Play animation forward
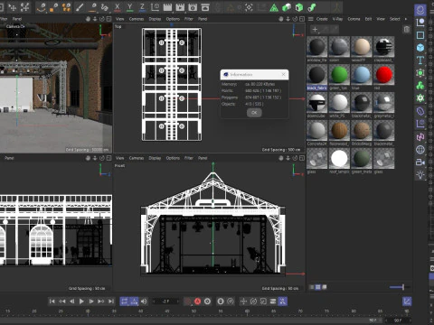Image resolution: width=434 pixels, height=325 pixels. [81, 301]
